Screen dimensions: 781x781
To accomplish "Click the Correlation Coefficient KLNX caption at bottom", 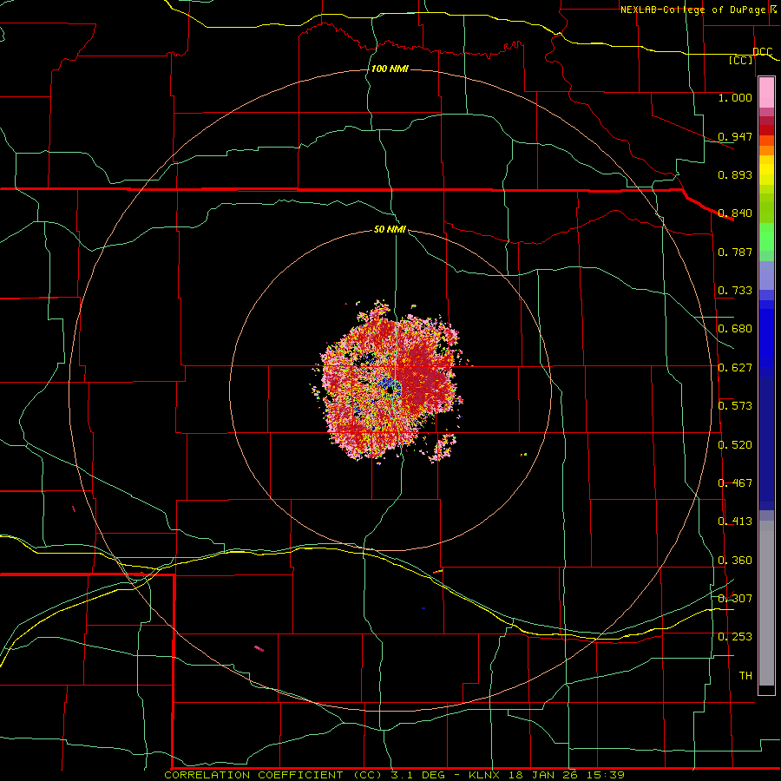I will click(x=395, y=775).
